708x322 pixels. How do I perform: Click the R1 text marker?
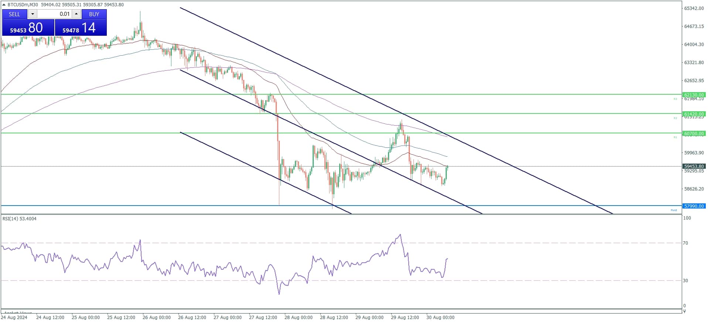[x=675, y=137]
